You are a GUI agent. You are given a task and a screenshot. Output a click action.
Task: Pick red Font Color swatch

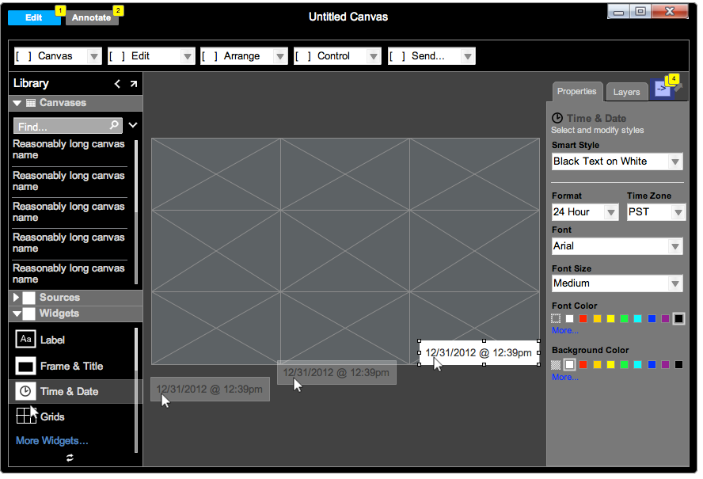tap(583, 319)
